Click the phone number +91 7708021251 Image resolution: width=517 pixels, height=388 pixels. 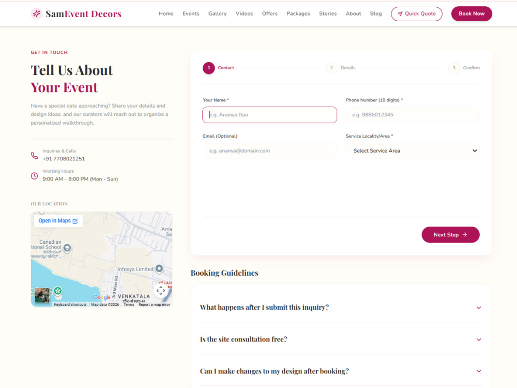point(64,159)
